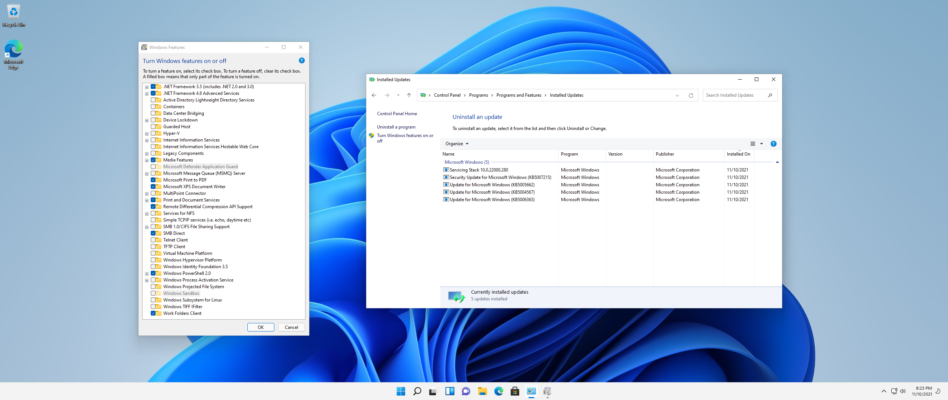Check the Telnet Client feature
Viewport: 948px width, 400px height.
(153, 240)
